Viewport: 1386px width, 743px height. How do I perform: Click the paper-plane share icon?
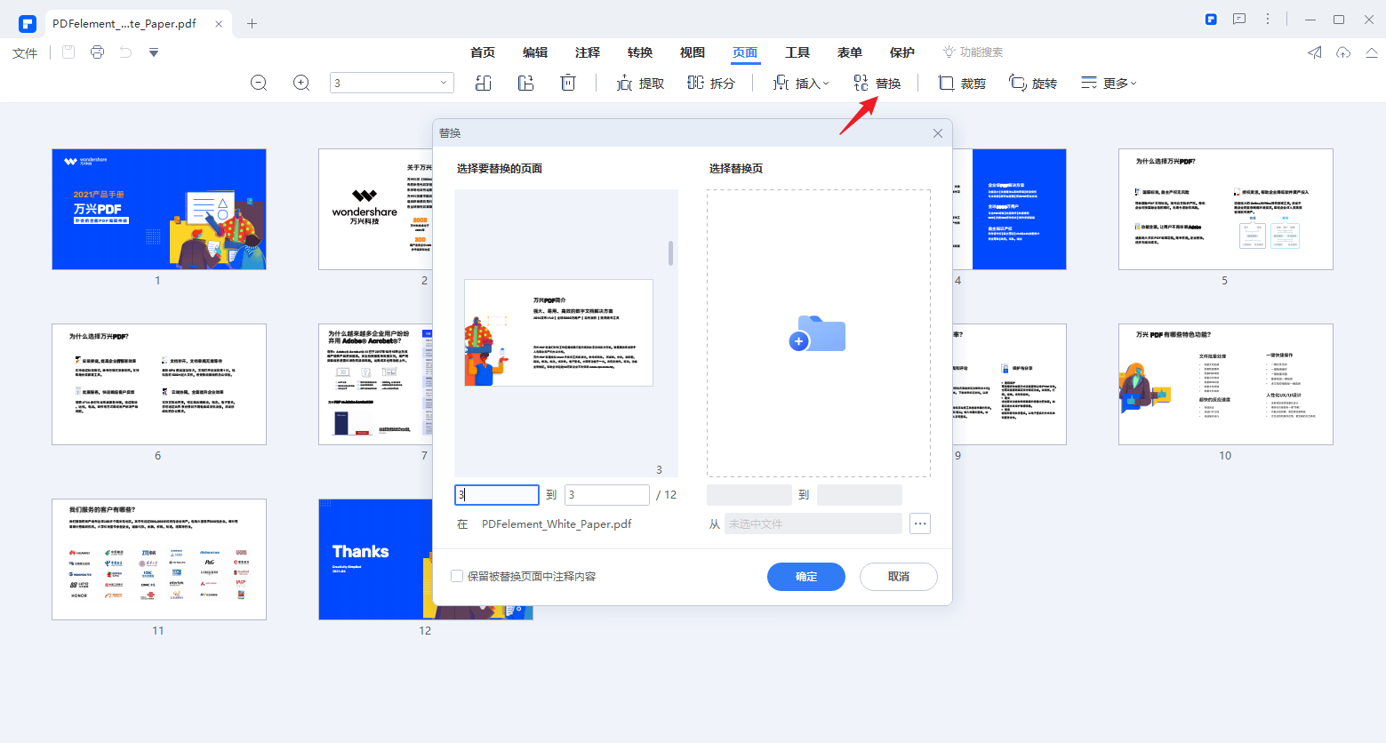(x=1314, y=53)
